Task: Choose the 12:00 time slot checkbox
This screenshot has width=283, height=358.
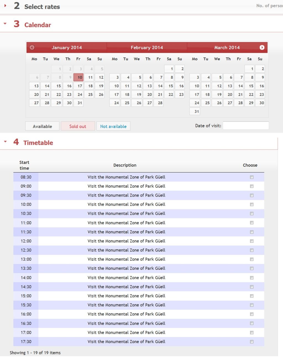Action: [x=251, y=241]
